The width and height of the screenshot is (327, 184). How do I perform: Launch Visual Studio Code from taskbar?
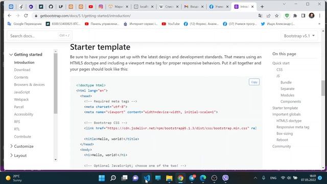point(147,178)
